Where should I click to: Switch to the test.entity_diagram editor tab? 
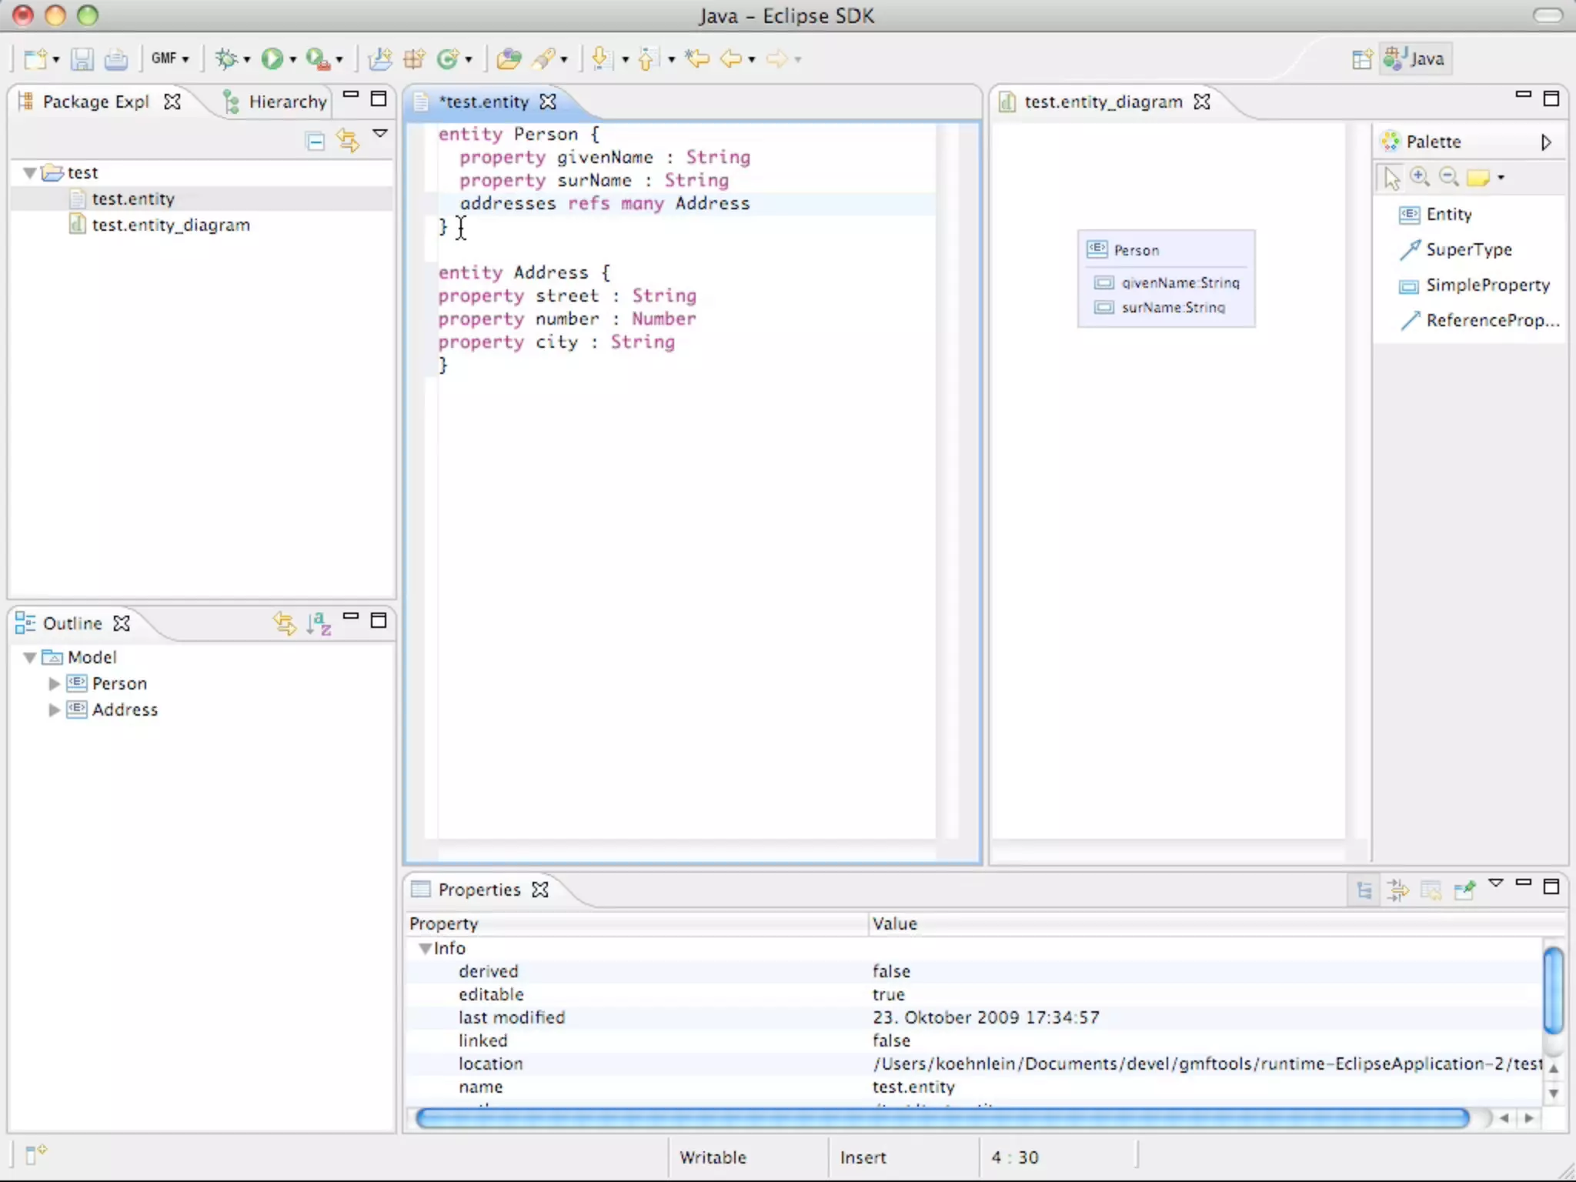click(x=1102, y=102)
